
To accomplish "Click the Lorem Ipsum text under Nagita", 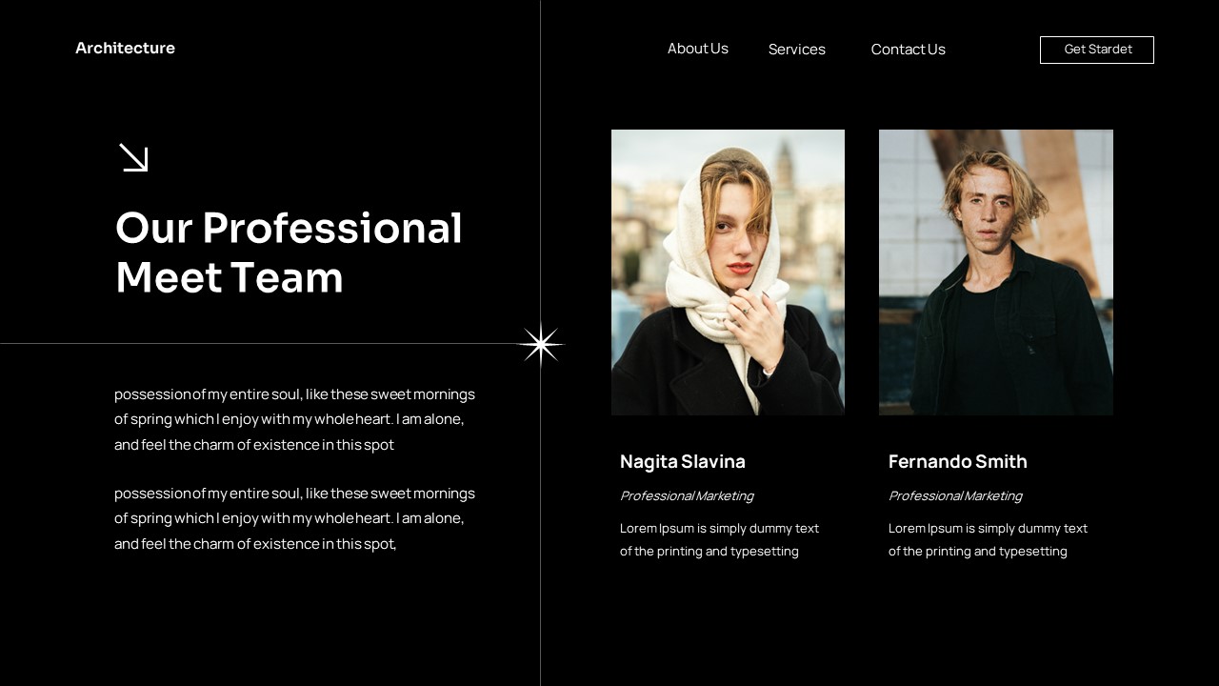I will point(720,539).
